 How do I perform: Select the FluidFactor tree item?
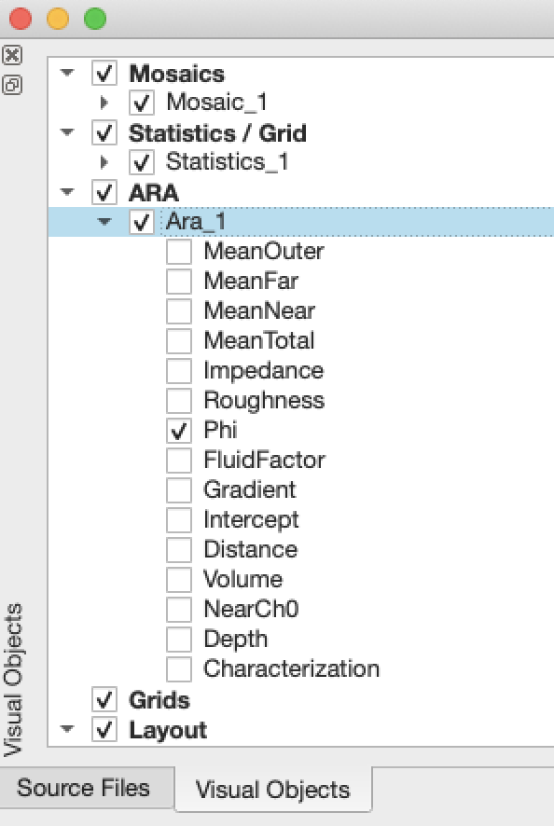tap(265, 460)
